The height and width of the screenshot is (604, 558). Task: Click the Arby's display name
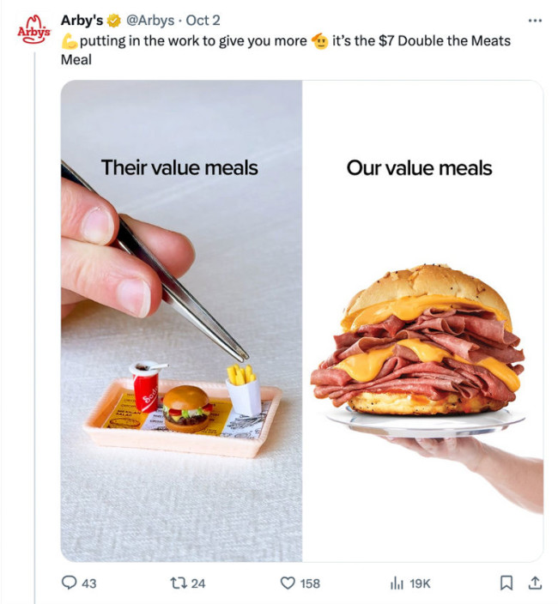[x=82, y=21]
